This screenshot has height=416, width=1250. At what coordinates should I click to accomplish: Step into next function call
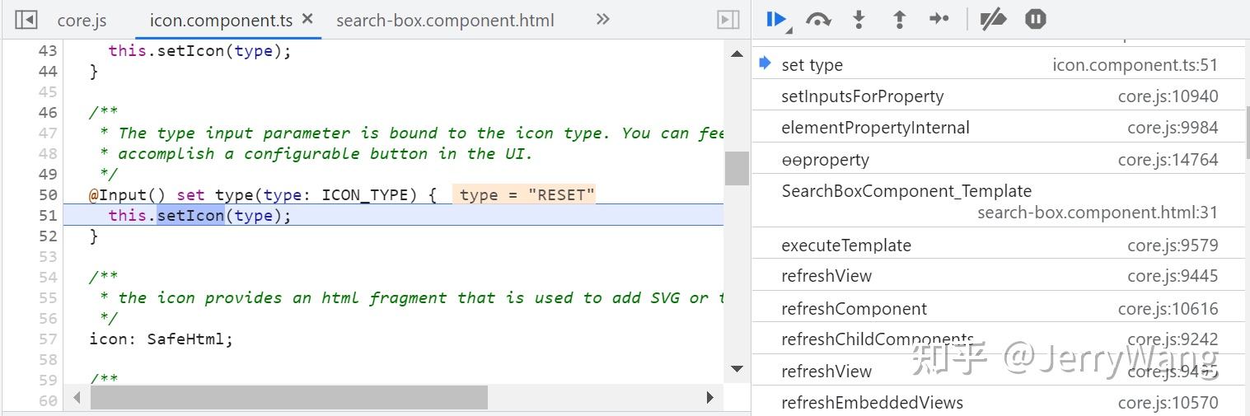(x=859, y=19)
